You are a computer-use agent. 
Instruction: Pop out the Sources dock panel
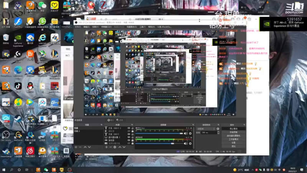tap(132, 125)
